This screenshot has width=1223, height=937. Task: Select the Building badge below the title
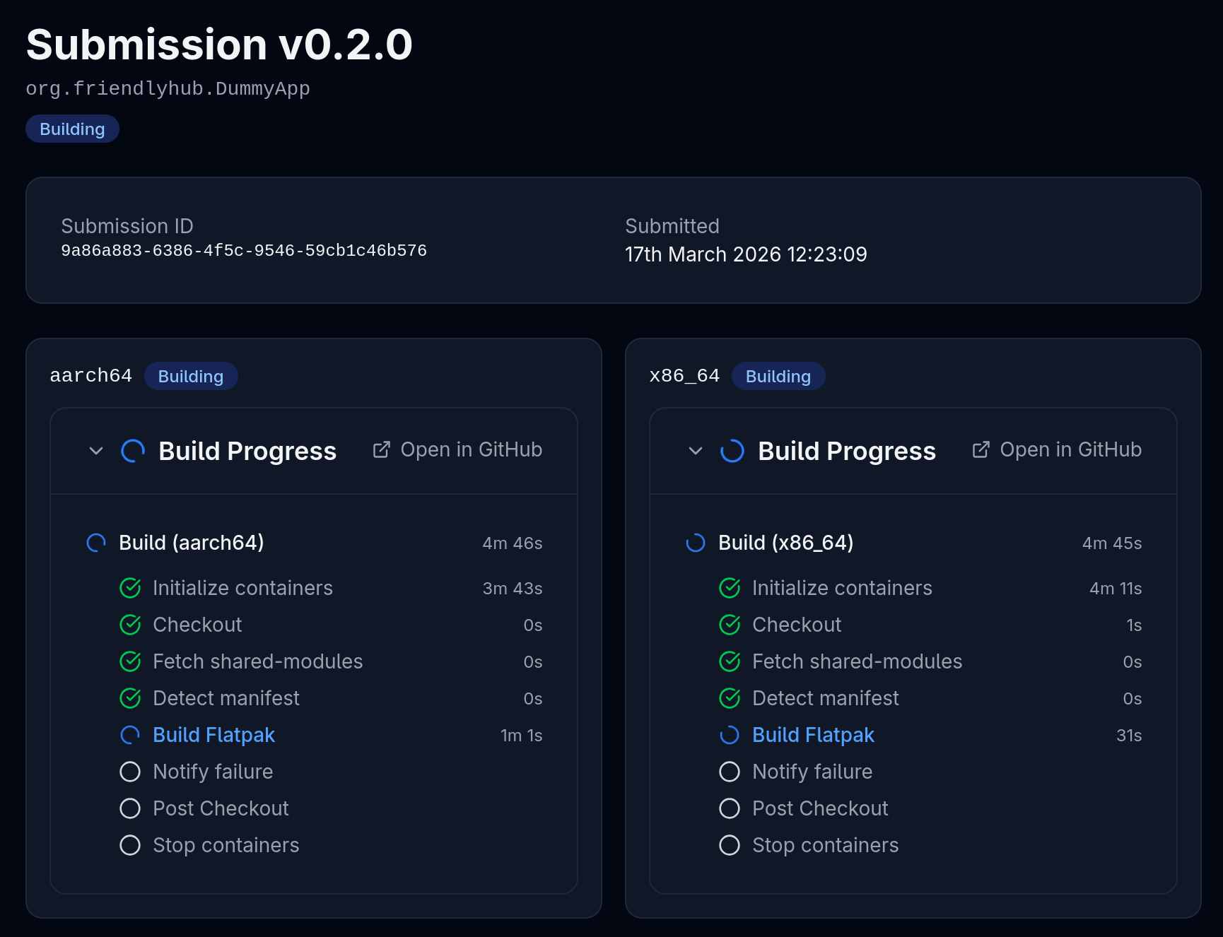72,129
